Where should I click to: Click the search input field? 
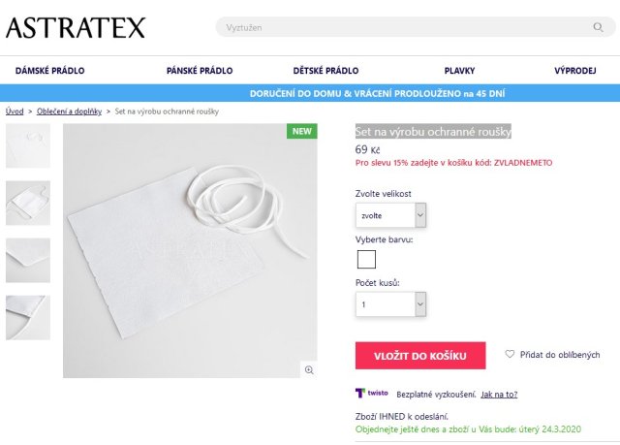(x=407, y=27)
